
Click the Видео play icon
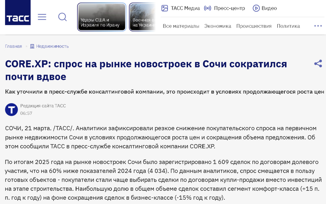[x=256, y=8]
